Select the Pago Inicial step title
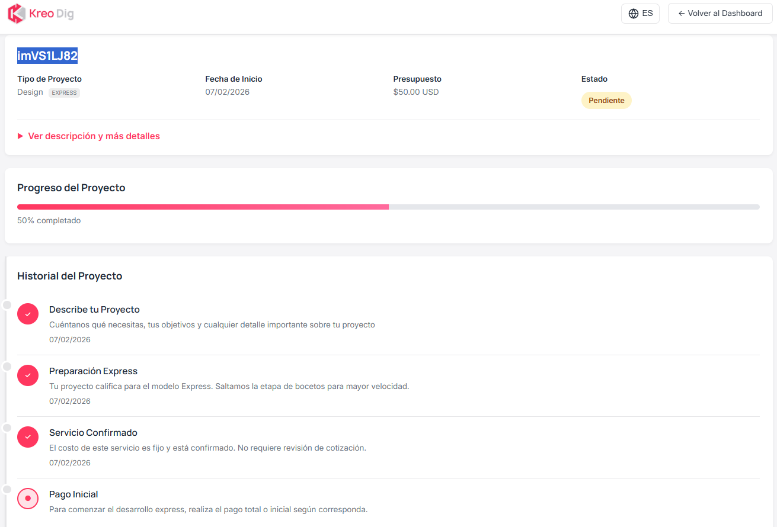 pyautogui.click(x=73, y=494)
